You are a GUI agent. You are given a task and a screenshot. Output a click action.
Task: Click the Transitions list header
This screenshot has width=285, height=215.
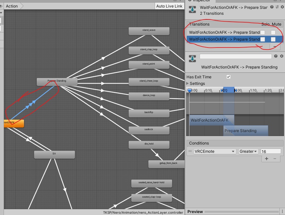tap(235, 24)
